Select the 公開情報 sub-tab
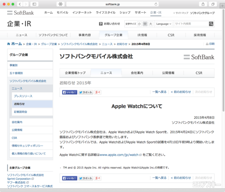The width and height of the screenshot is (225, 192). click(168, 73)
